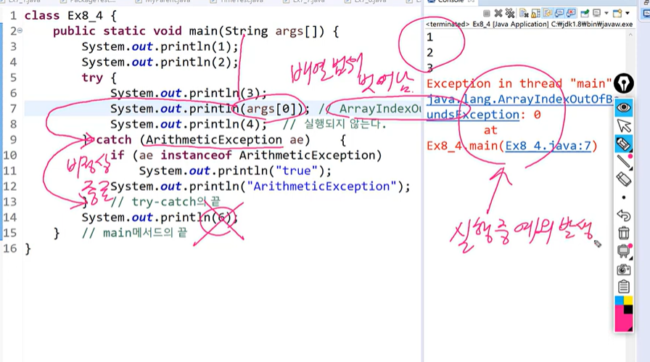Screen dimensions: 650x362
Task: Click 'System.out.println(1);' on line 3
Action: tap(160, 46)
